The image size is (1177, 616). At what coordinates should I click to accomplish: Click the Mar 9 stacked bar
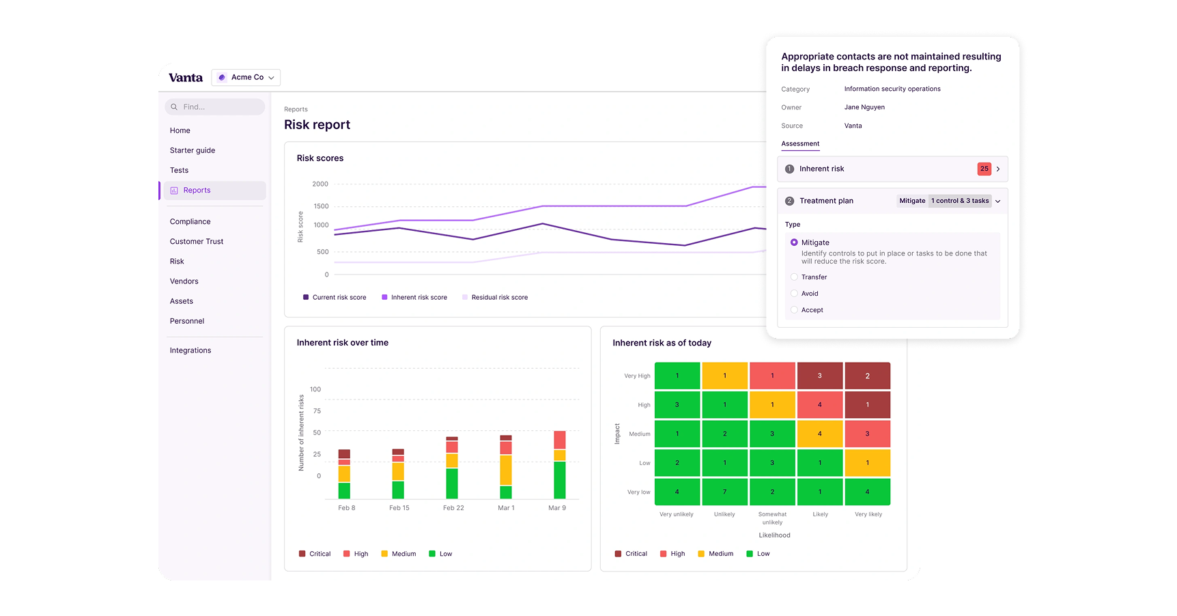[x=560, y=465]
